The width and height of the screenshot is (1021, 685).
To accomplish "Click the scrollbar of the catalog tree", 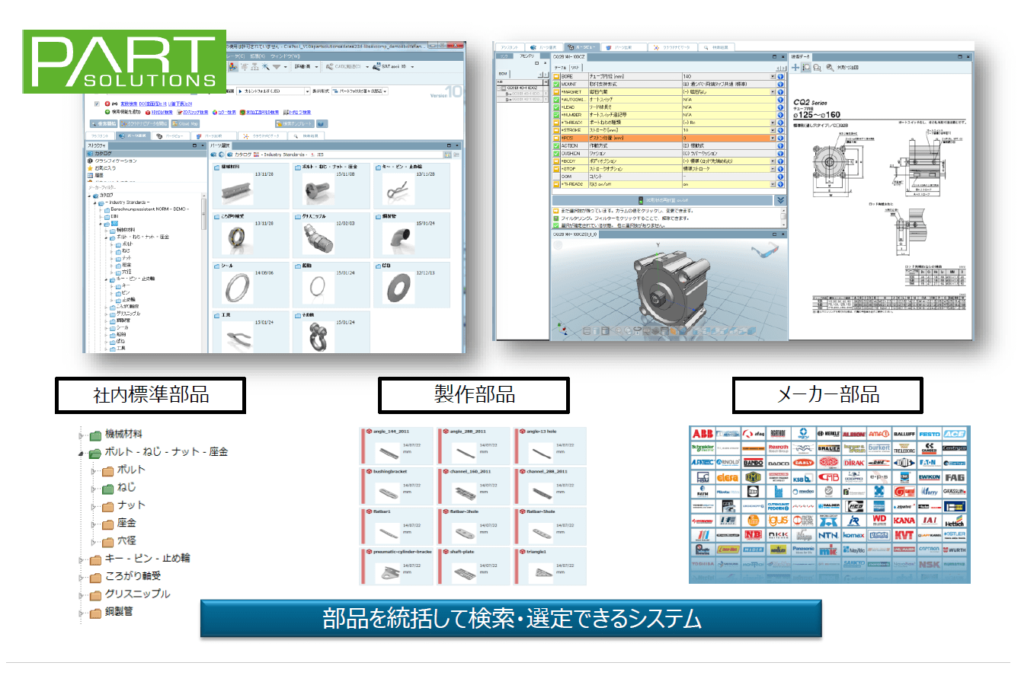I will tap(204, 213).
